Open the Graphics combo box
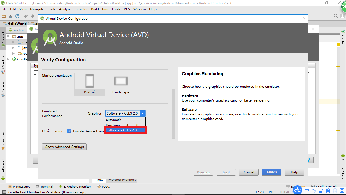 pos(125,113)
